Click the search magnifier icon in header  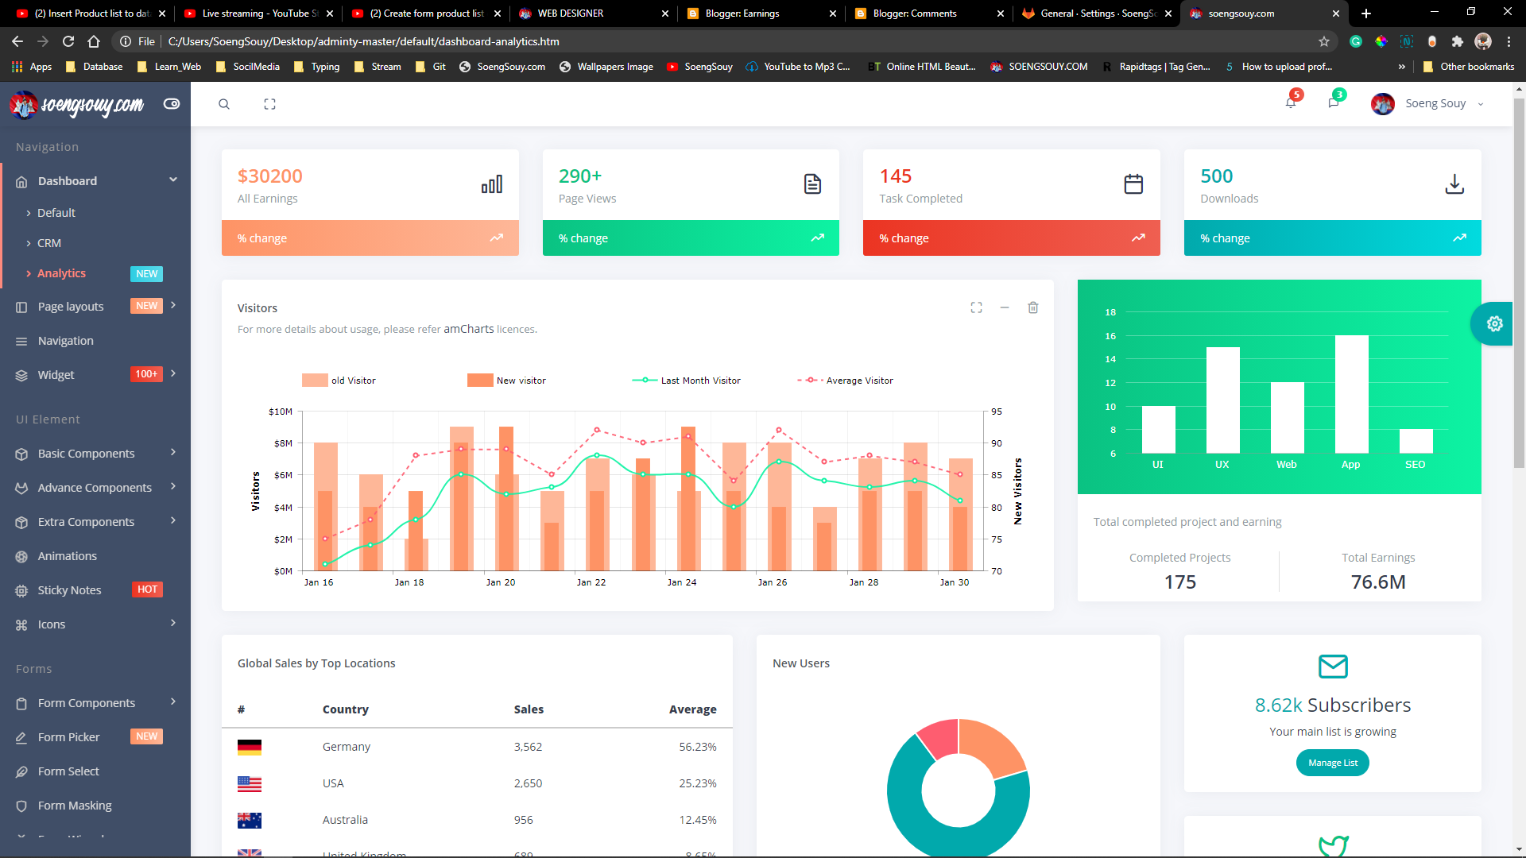[224, 104]
